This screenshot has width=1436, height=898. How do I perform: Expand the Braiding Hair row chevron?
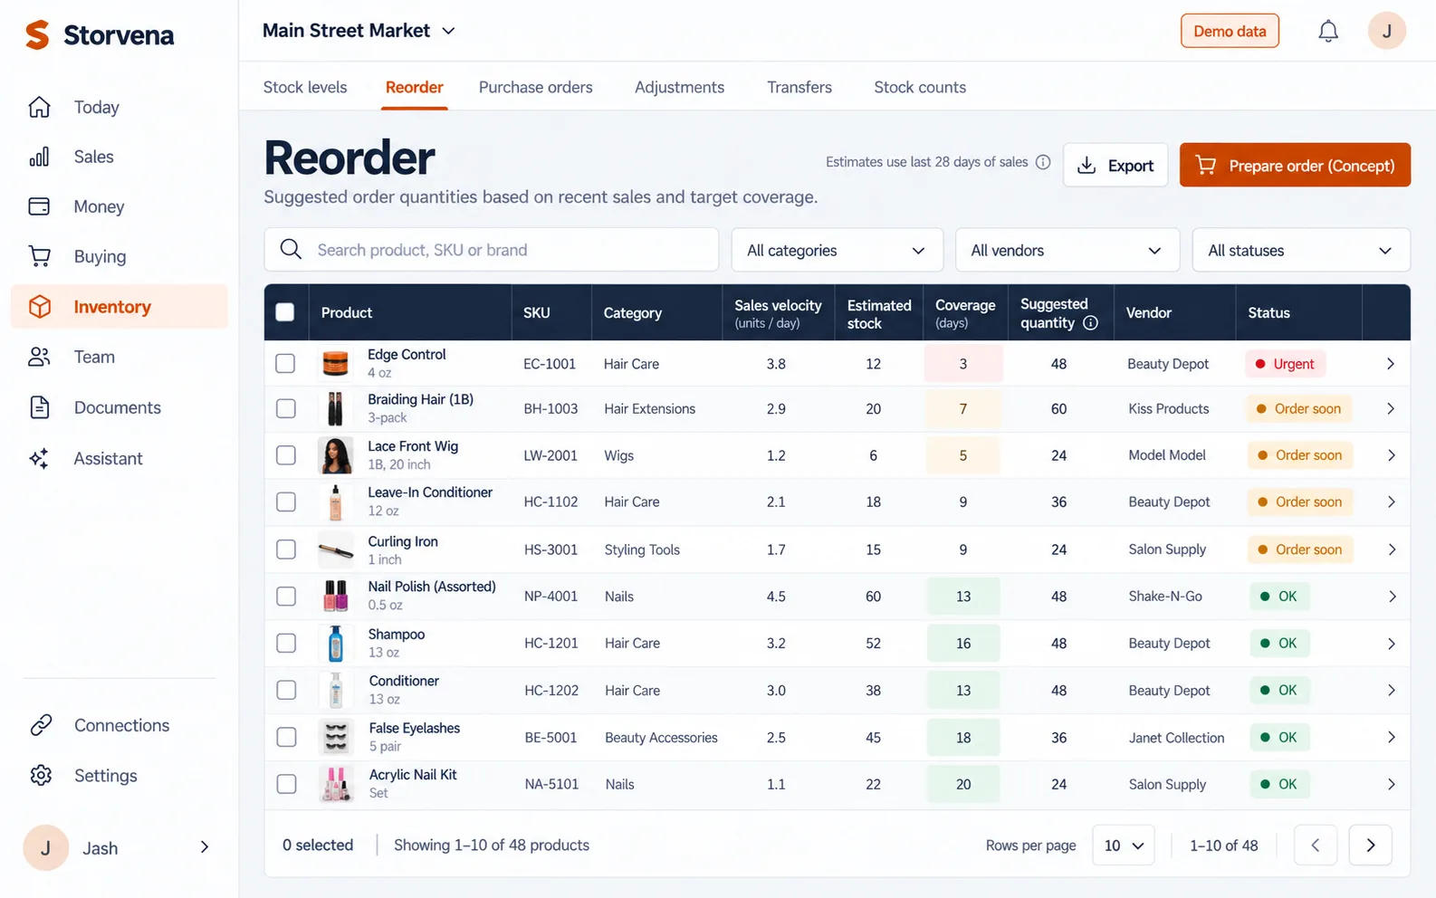tap(1391, 409)
